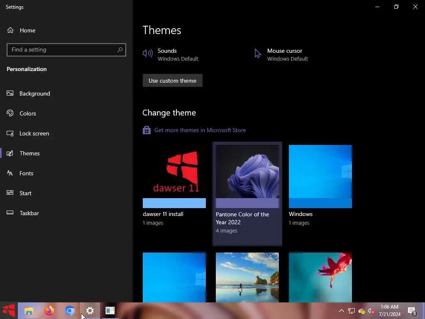Click the purple Pantone color bar
425x319 pixels.
pos(247,203)
